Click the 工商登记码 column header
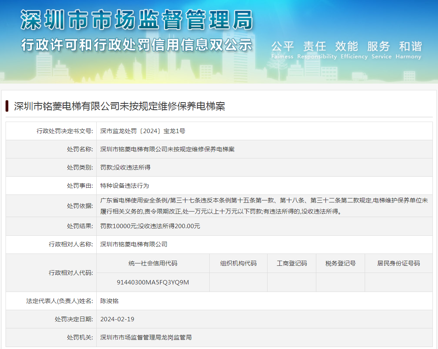Image resolution: width=438 pixels, height=349 pixels. [x=291, y=263]
